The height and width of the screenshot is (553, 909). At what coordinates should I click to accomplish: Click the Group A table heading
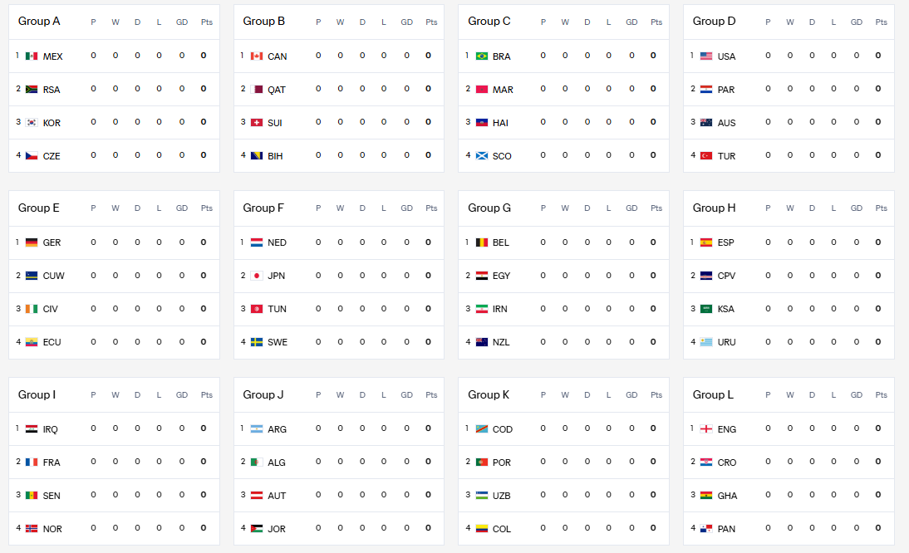[39, 21]
